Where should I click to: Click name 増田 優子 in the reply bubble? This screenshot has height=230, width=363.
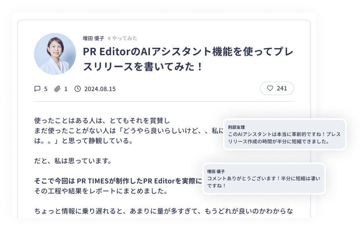click(216, 171)
